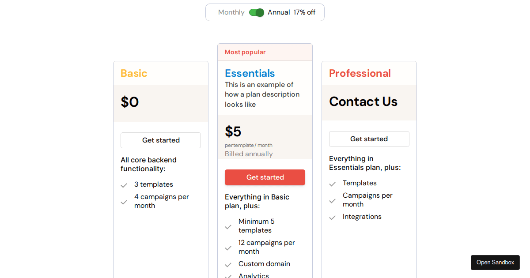Screen dimensions: 530x278
Task: Click "Get started" on the Professional plan
Action: [x=369, y=139]
